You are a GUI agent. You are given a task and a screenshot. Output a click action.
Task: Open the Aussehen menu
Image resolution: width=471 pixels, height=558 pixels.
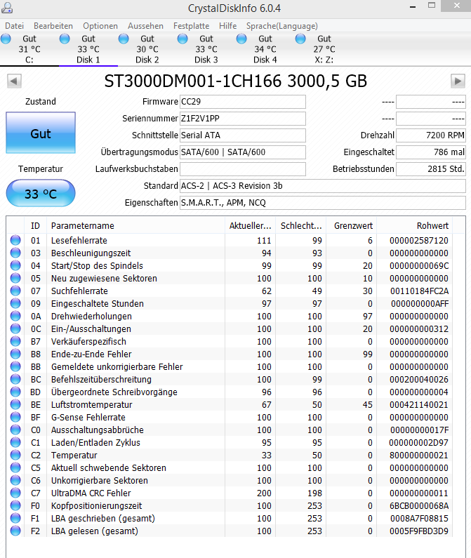145,26
